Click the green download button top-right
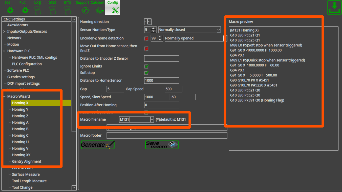 point(334,8)
